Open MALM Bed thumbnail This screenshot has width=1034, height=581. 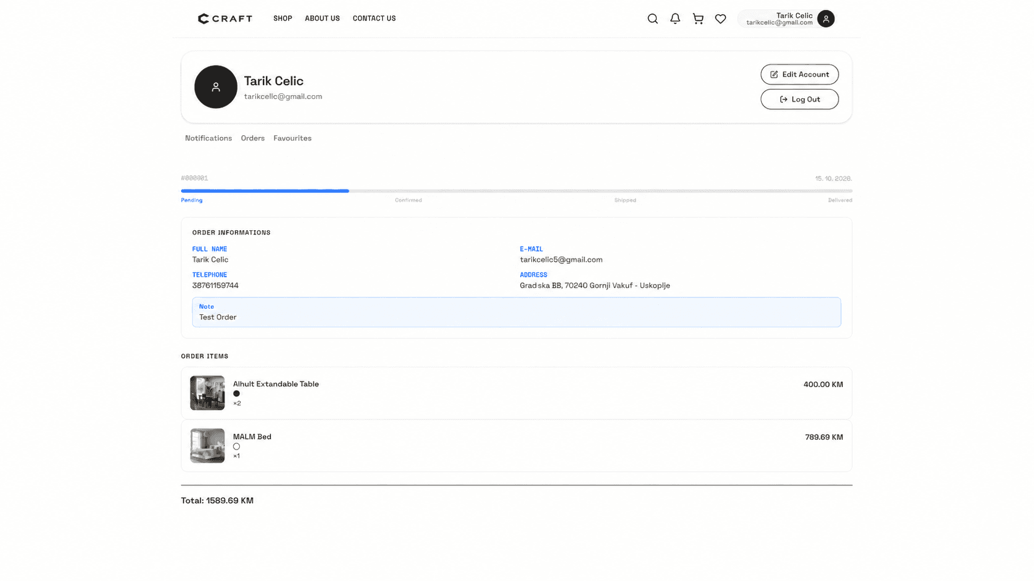coord(207,446)
